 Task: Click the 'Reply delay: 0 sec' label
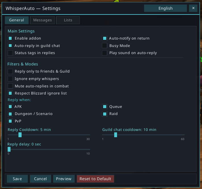tap(24, 144)
